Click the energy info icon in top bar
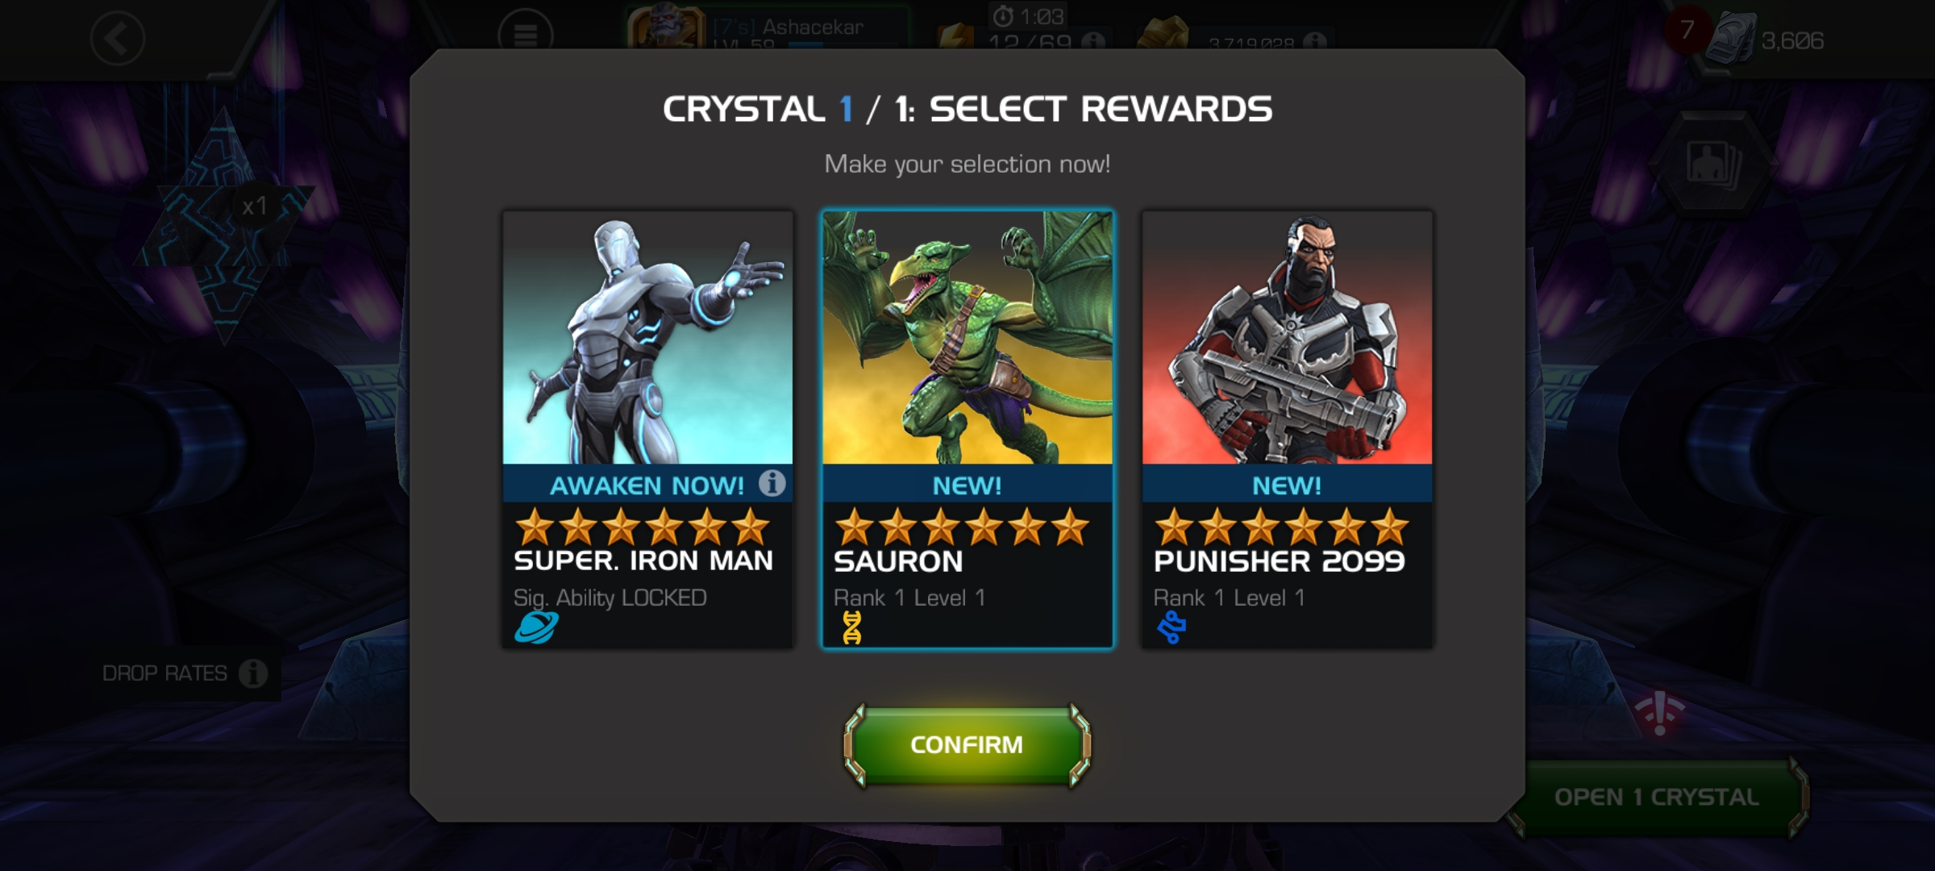Screen dimensions: 1935x871 pyautogui.click(x=1092, y=40)
